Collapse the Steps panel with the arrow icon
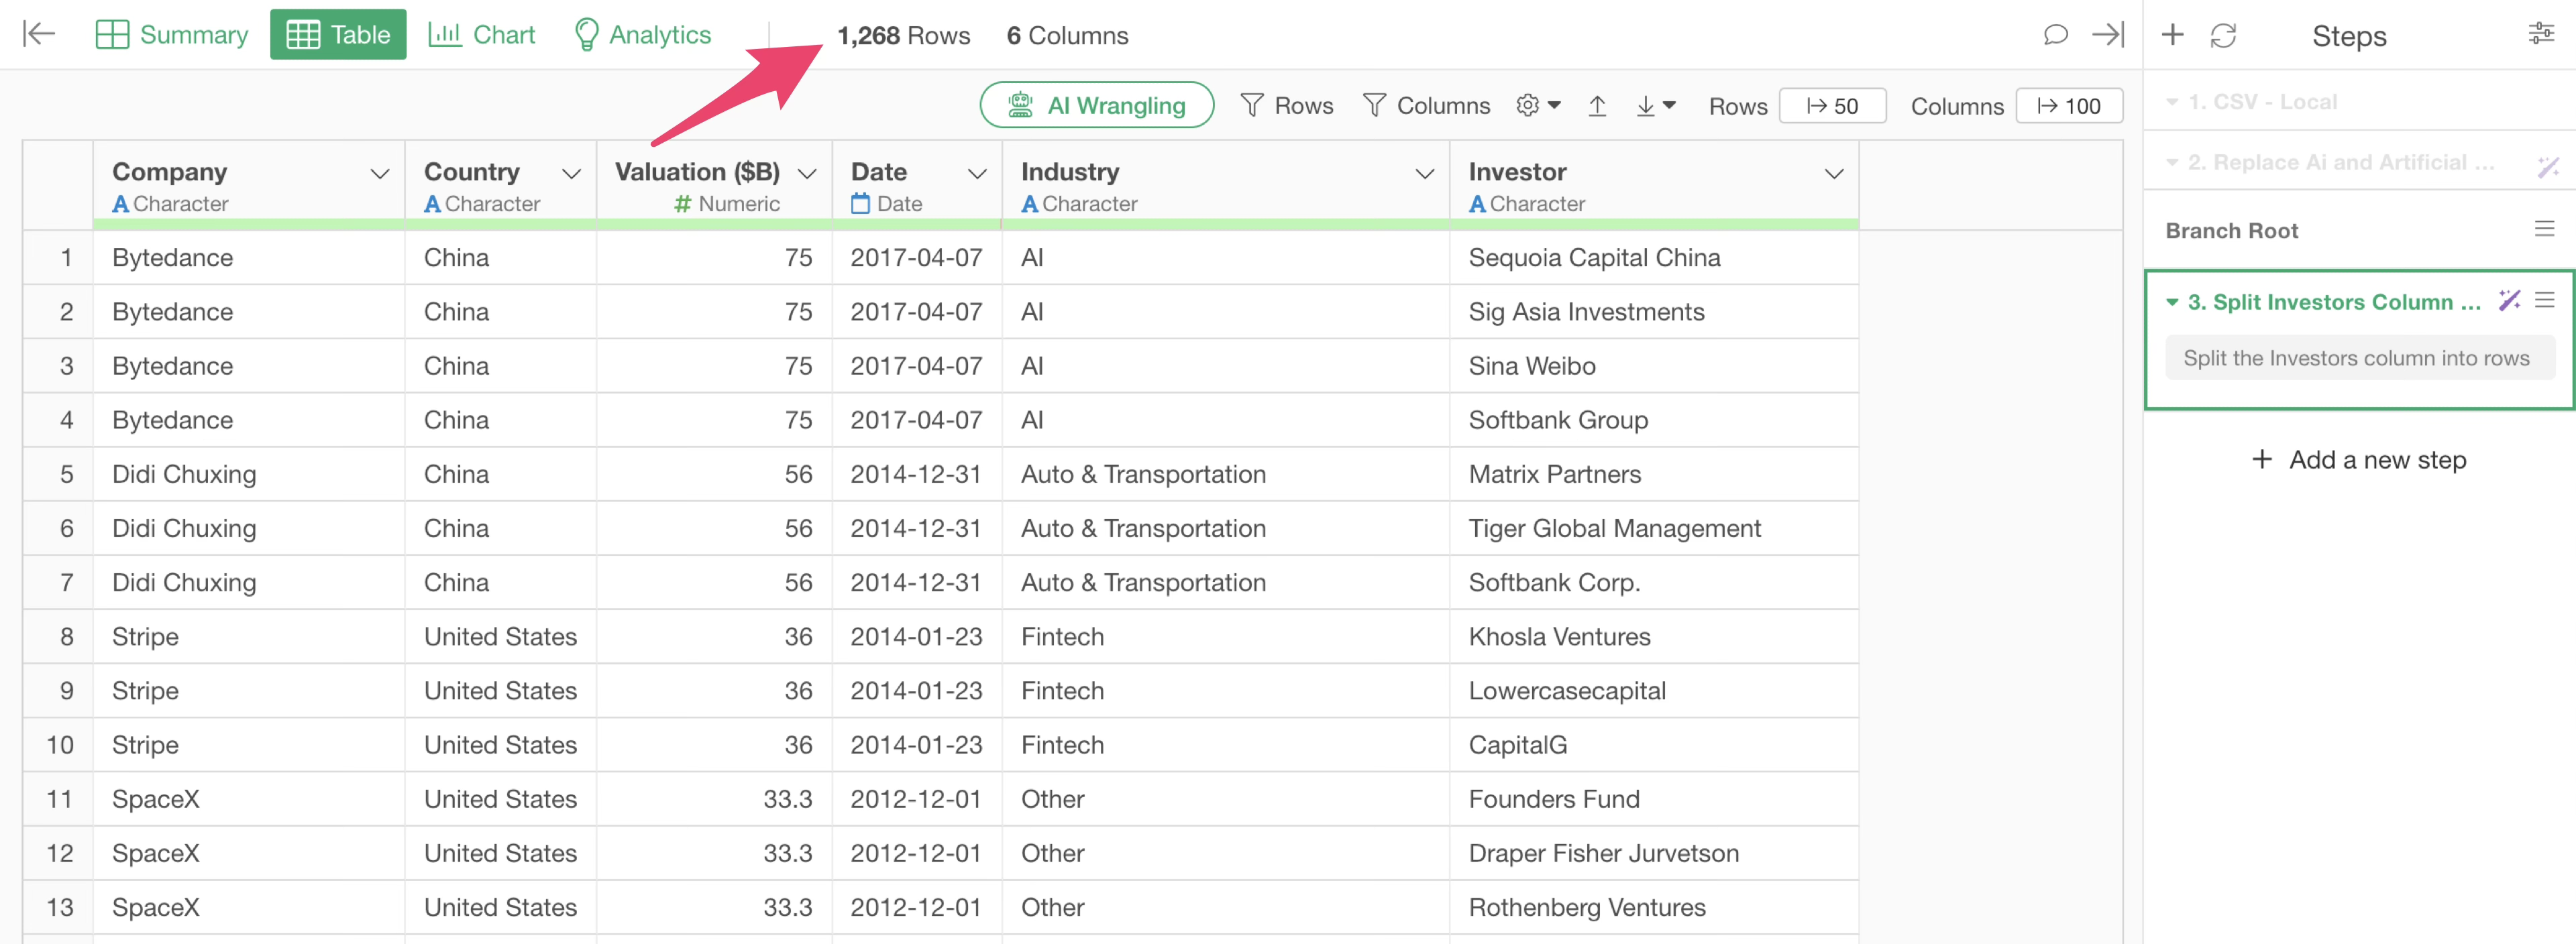The image size is (2576, 944). click(x=2108, y=35)
